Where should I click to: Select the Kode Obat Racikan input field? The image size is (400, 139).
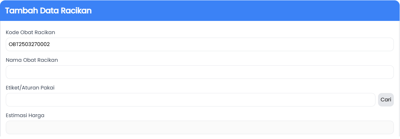point(200,44)
